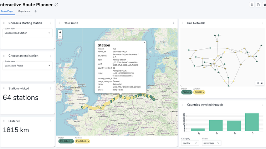Open menu of Rail Network card
266x149 pixels.
tap(263, 23)
